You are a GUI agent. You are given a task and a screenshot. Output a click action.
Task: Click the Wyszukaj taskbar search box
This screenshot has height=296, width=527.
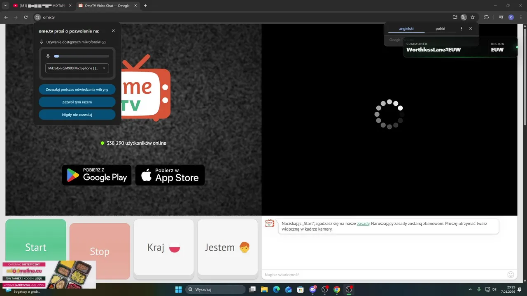(x=215, y=289)
